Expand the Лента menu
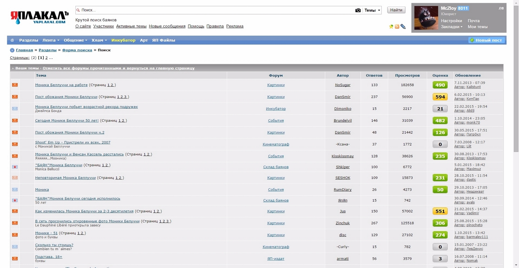This screenshot has width=519, height=268. pyautogui.click(x=51, y=40)
